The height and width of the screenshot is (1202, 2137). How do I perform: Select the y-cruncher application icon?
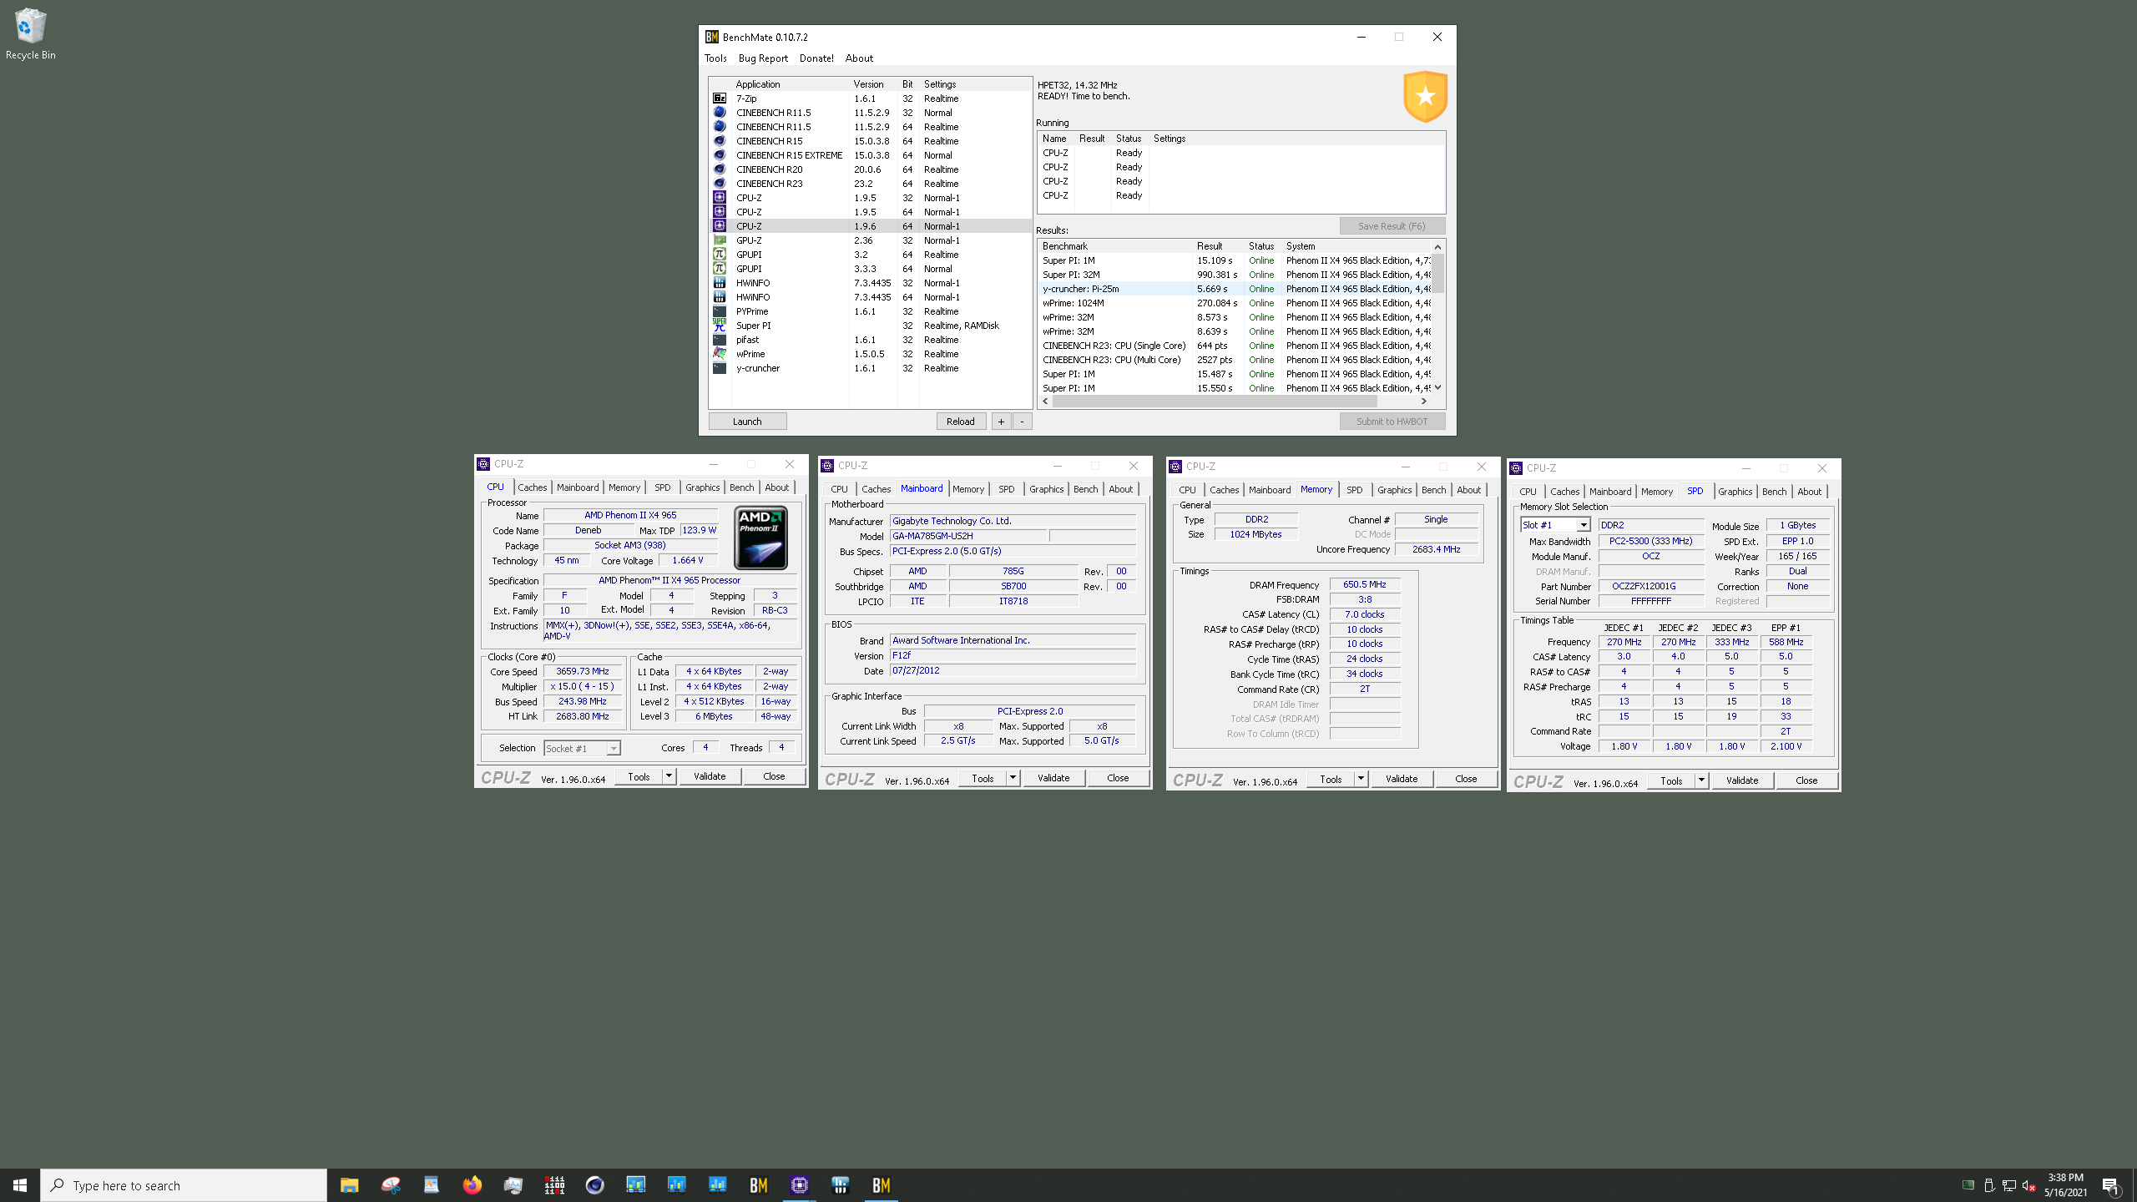click(x=720, y=368)
